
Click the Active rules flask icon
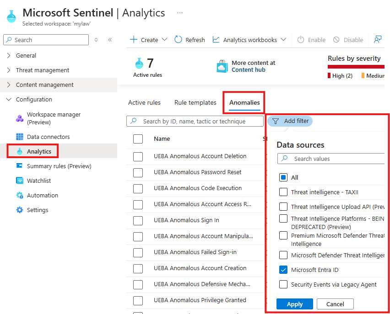click(x=139, y=63)
